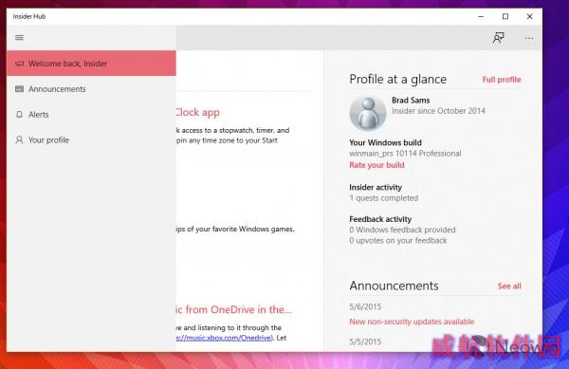Viewport: 569px width, 369px height.
Task: Open the Full profile link
Action: click(502, 80)
